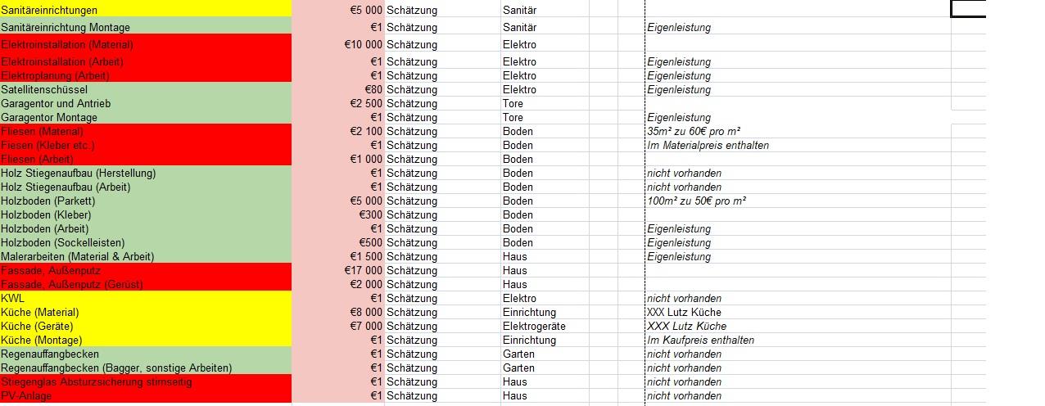Viewport: 1045px width, 406px height.
Task: Click the €5 000 Holzboden Parkett amount
Action: pos(337,201)
